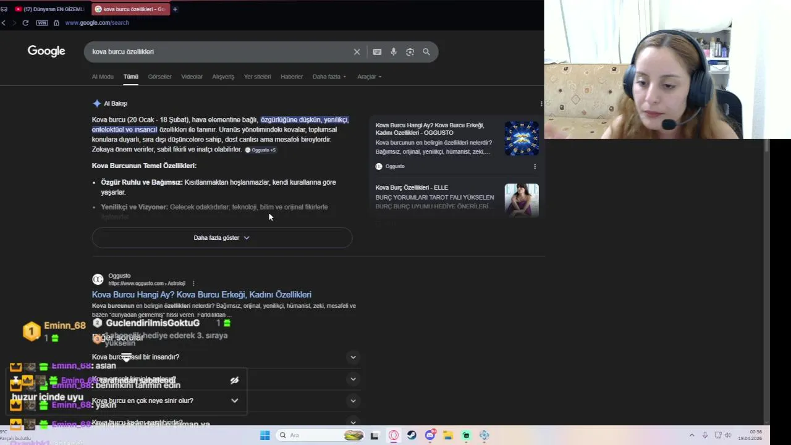Open Opera GX from the taskbar
791x445 pixels.
click(394, 435)
